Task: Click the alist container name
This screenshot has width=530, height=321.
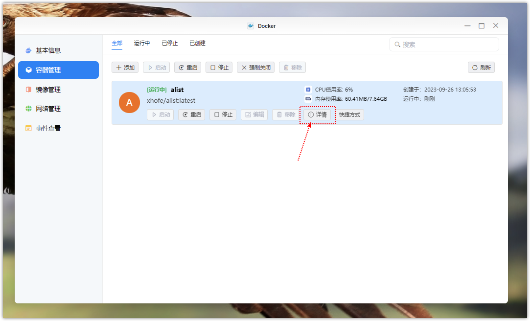Action: point(177,90)
